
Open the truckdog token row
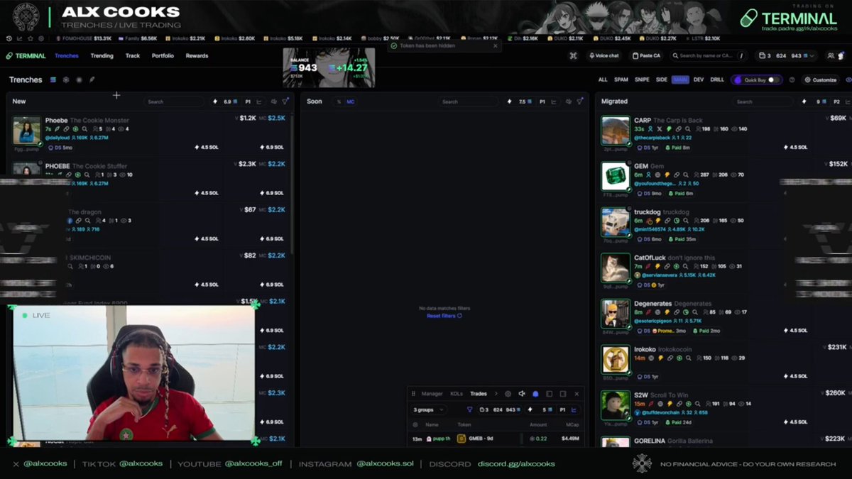pos(723,226)
